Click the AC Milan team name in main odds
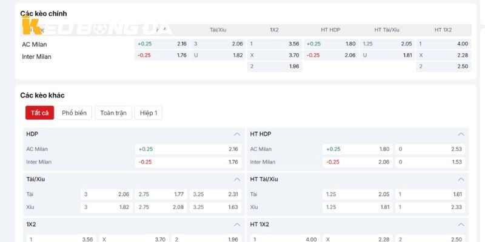This screenshot has width=485, height=242. point(35,44)
